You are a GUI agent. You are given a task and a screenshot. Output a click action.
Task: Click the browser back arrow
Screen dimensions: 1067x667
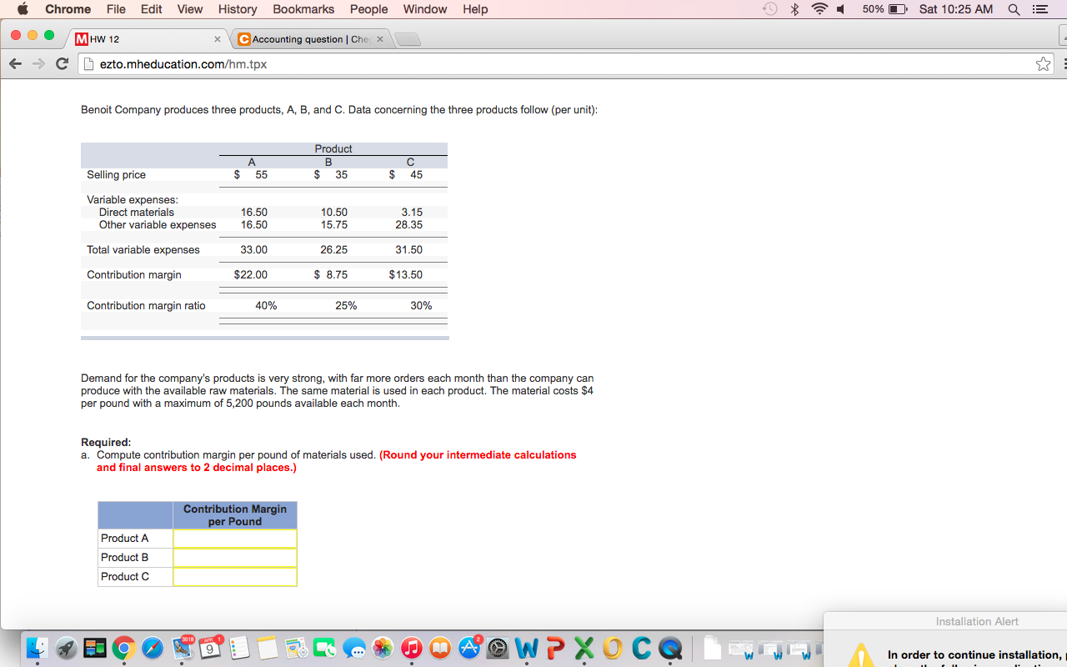[16, 63]
